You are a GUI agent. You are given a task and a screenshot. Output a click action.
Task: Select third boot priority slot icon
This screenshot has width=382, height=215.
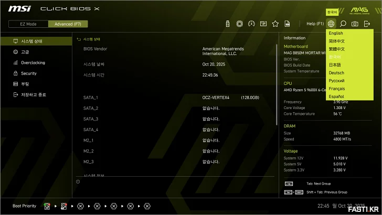click(x=80, y=206)
